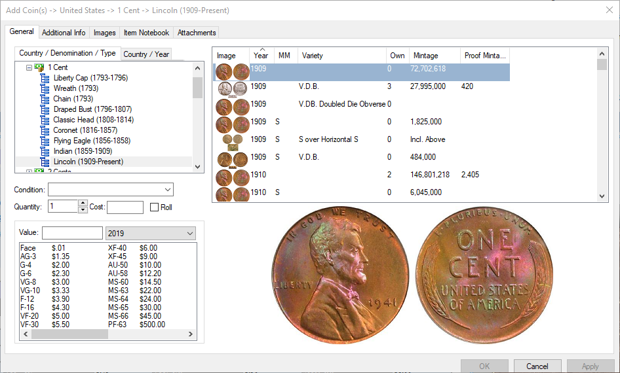Image resolution: width=620 pixels, height=373 pixels.
Task: Sort by the MM column header
Action: [x=286, y=56]
